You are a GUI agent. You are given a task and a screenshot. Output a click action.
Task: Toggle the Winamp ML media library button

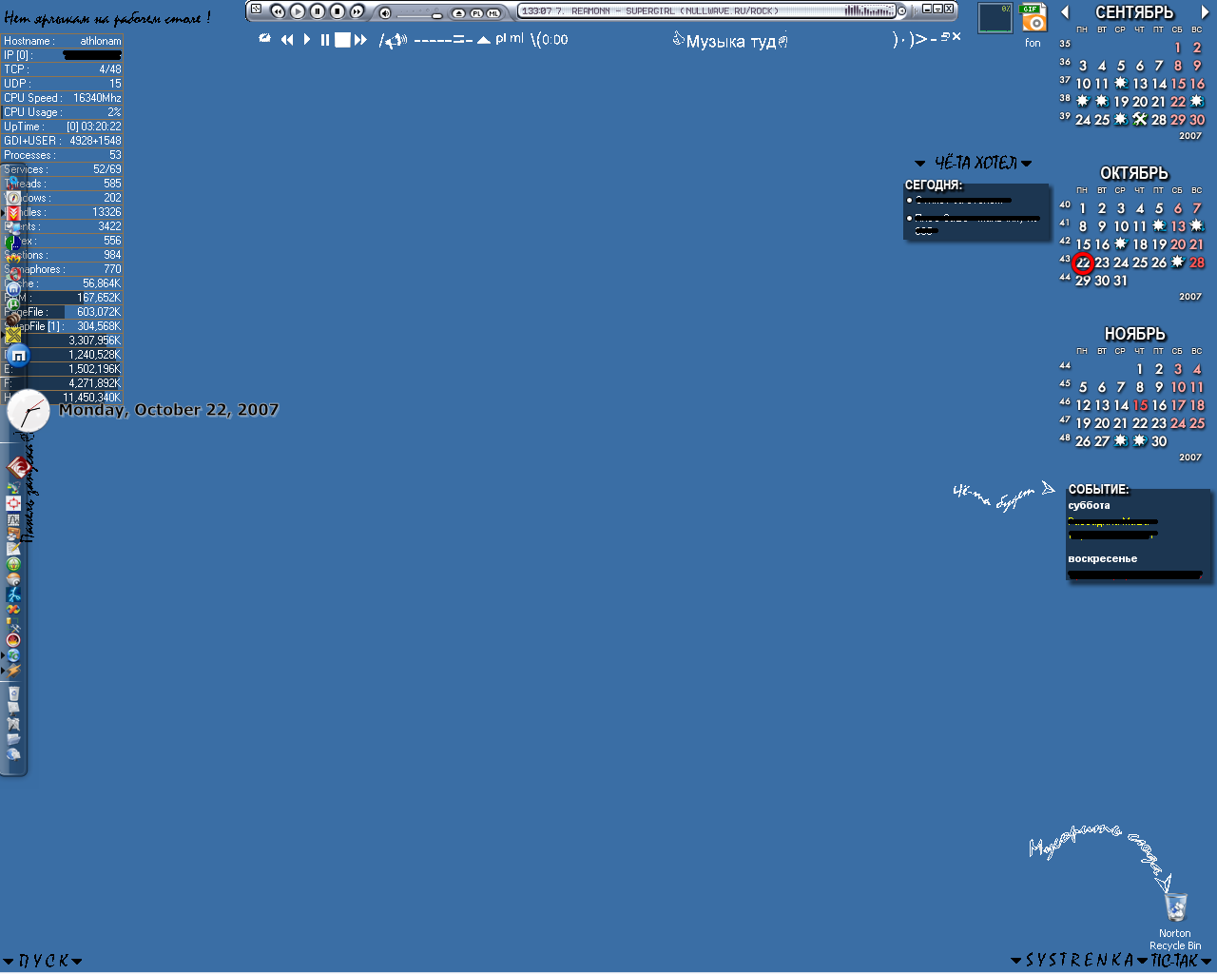click(493, 12)
